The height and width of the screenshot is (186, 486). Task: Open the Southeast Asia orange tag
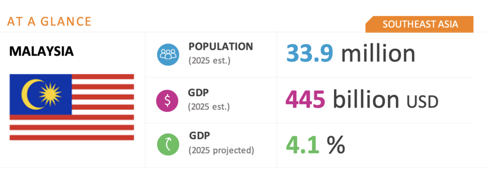(x=420, y=24)
